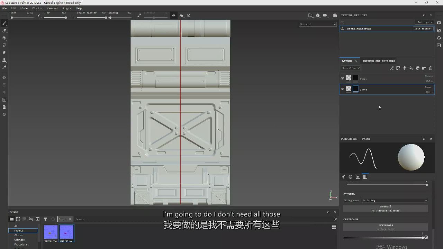The height and width of the screenshot is (249, 443).
Task: Toggle the Symmetry button
Action: point(174,15)
